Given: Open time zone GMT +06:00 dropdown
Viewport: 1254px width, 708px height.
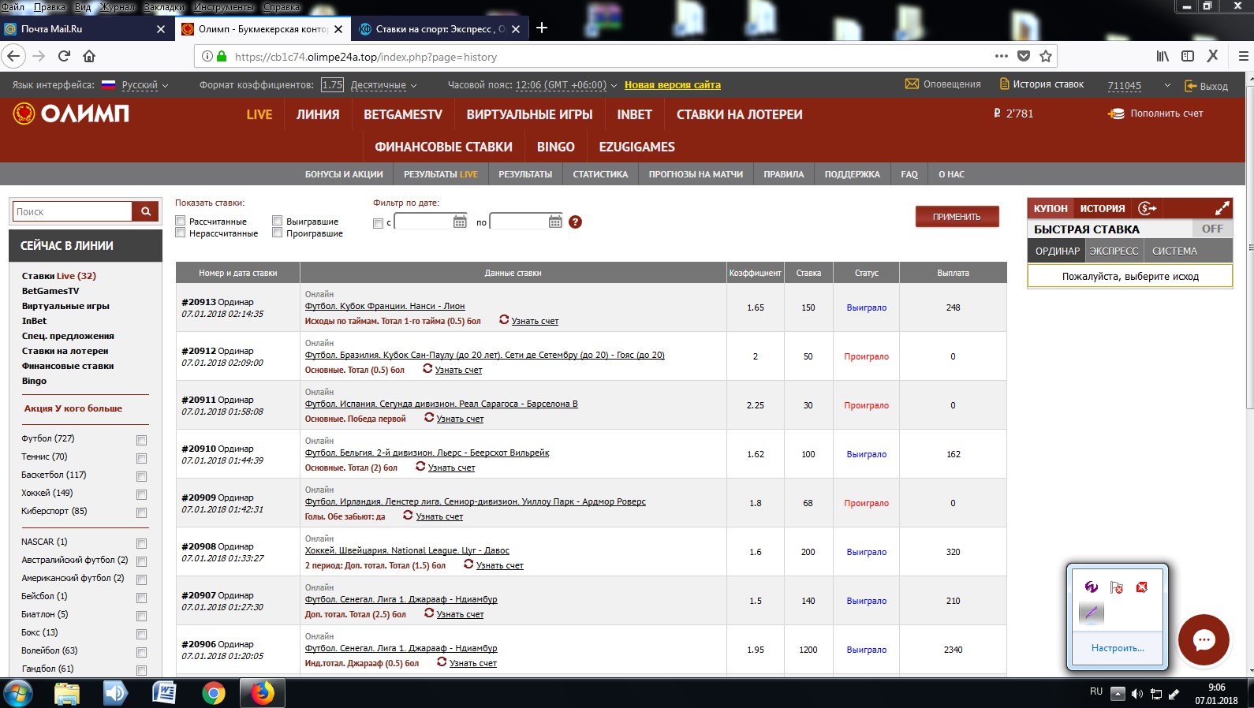Looking at the screenshot, I should [x=566, y=85].
